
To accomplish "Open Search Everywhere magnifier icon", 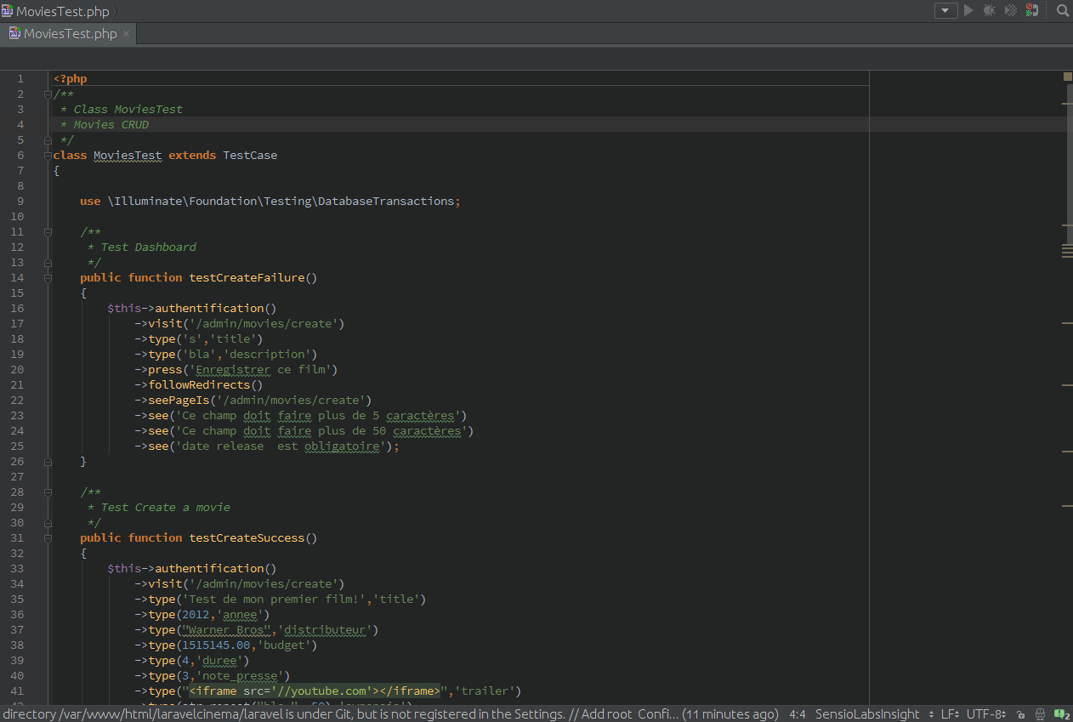I will 1062,10.
